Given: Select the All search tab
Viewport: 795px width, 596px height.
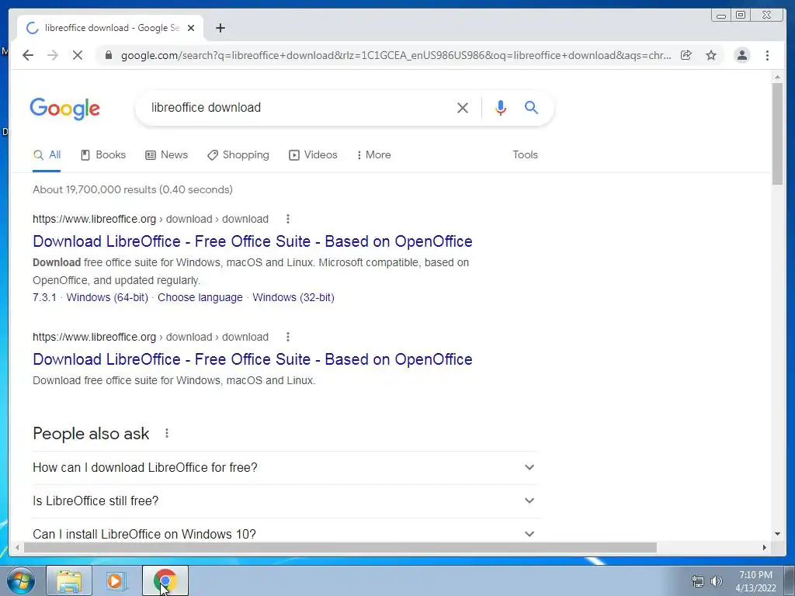Looking at the screenshot, I should click(47, 155).
